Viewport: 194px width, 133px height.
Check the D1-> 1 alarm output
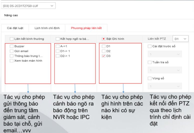(57, 51)
